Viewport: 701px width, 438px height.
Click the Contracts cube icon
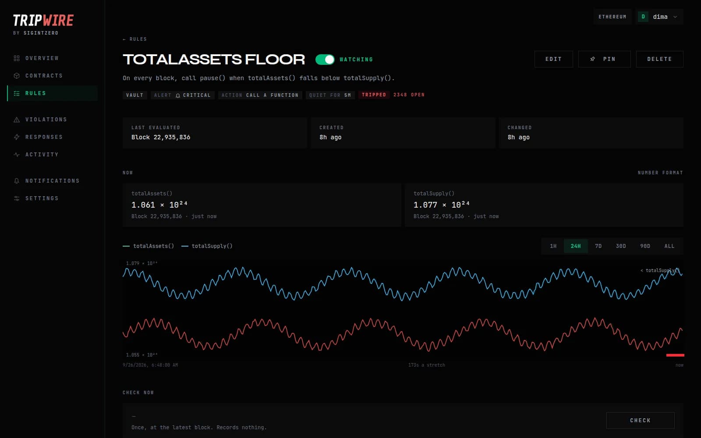(17, 76)
